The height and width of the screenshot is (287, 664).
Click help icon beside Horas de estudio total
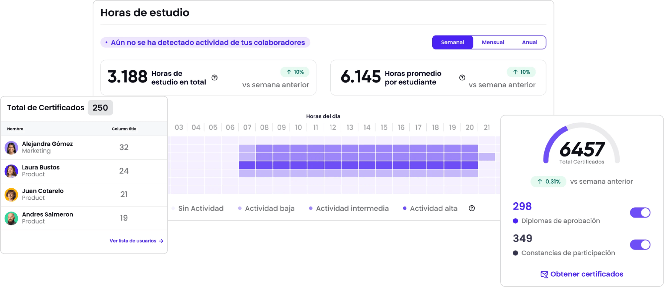pos(214,78)
